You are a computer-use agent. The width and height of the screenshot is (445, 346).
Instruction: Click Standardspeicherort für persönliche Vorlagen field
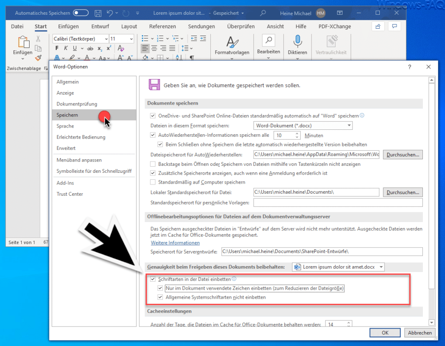(338, 202)
